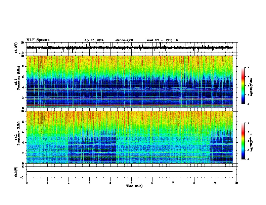The height and width of the screenshot is (205, 266).
Task: Click time axis tick label "2"
Action: point(69,183)
